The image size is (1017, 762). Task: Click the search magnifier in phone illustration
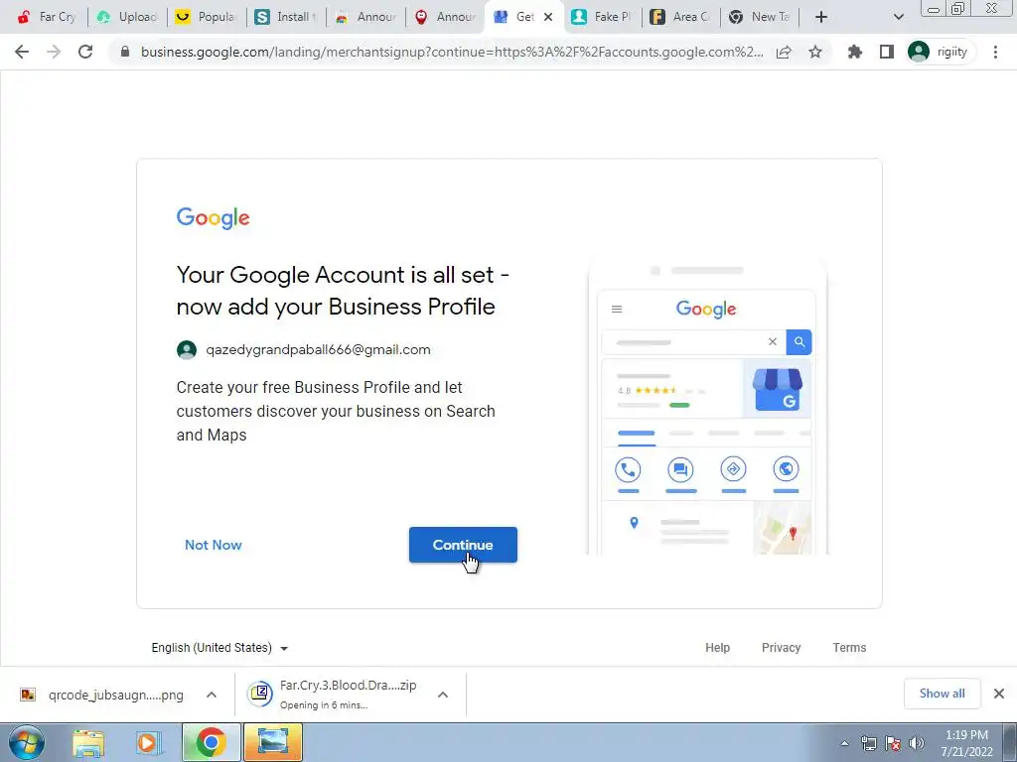coord(799,342)
